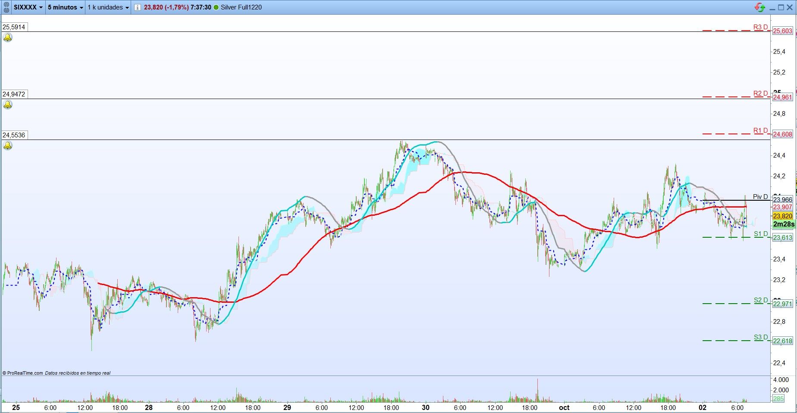Screen dimensions: 797x413
Task: Click the S3 D support label
Action: coord(761,337)
